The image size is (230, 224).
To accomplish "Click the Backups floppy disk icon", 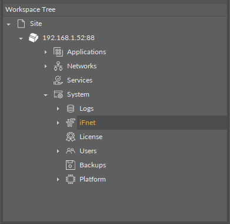I will tap(71, 165).
